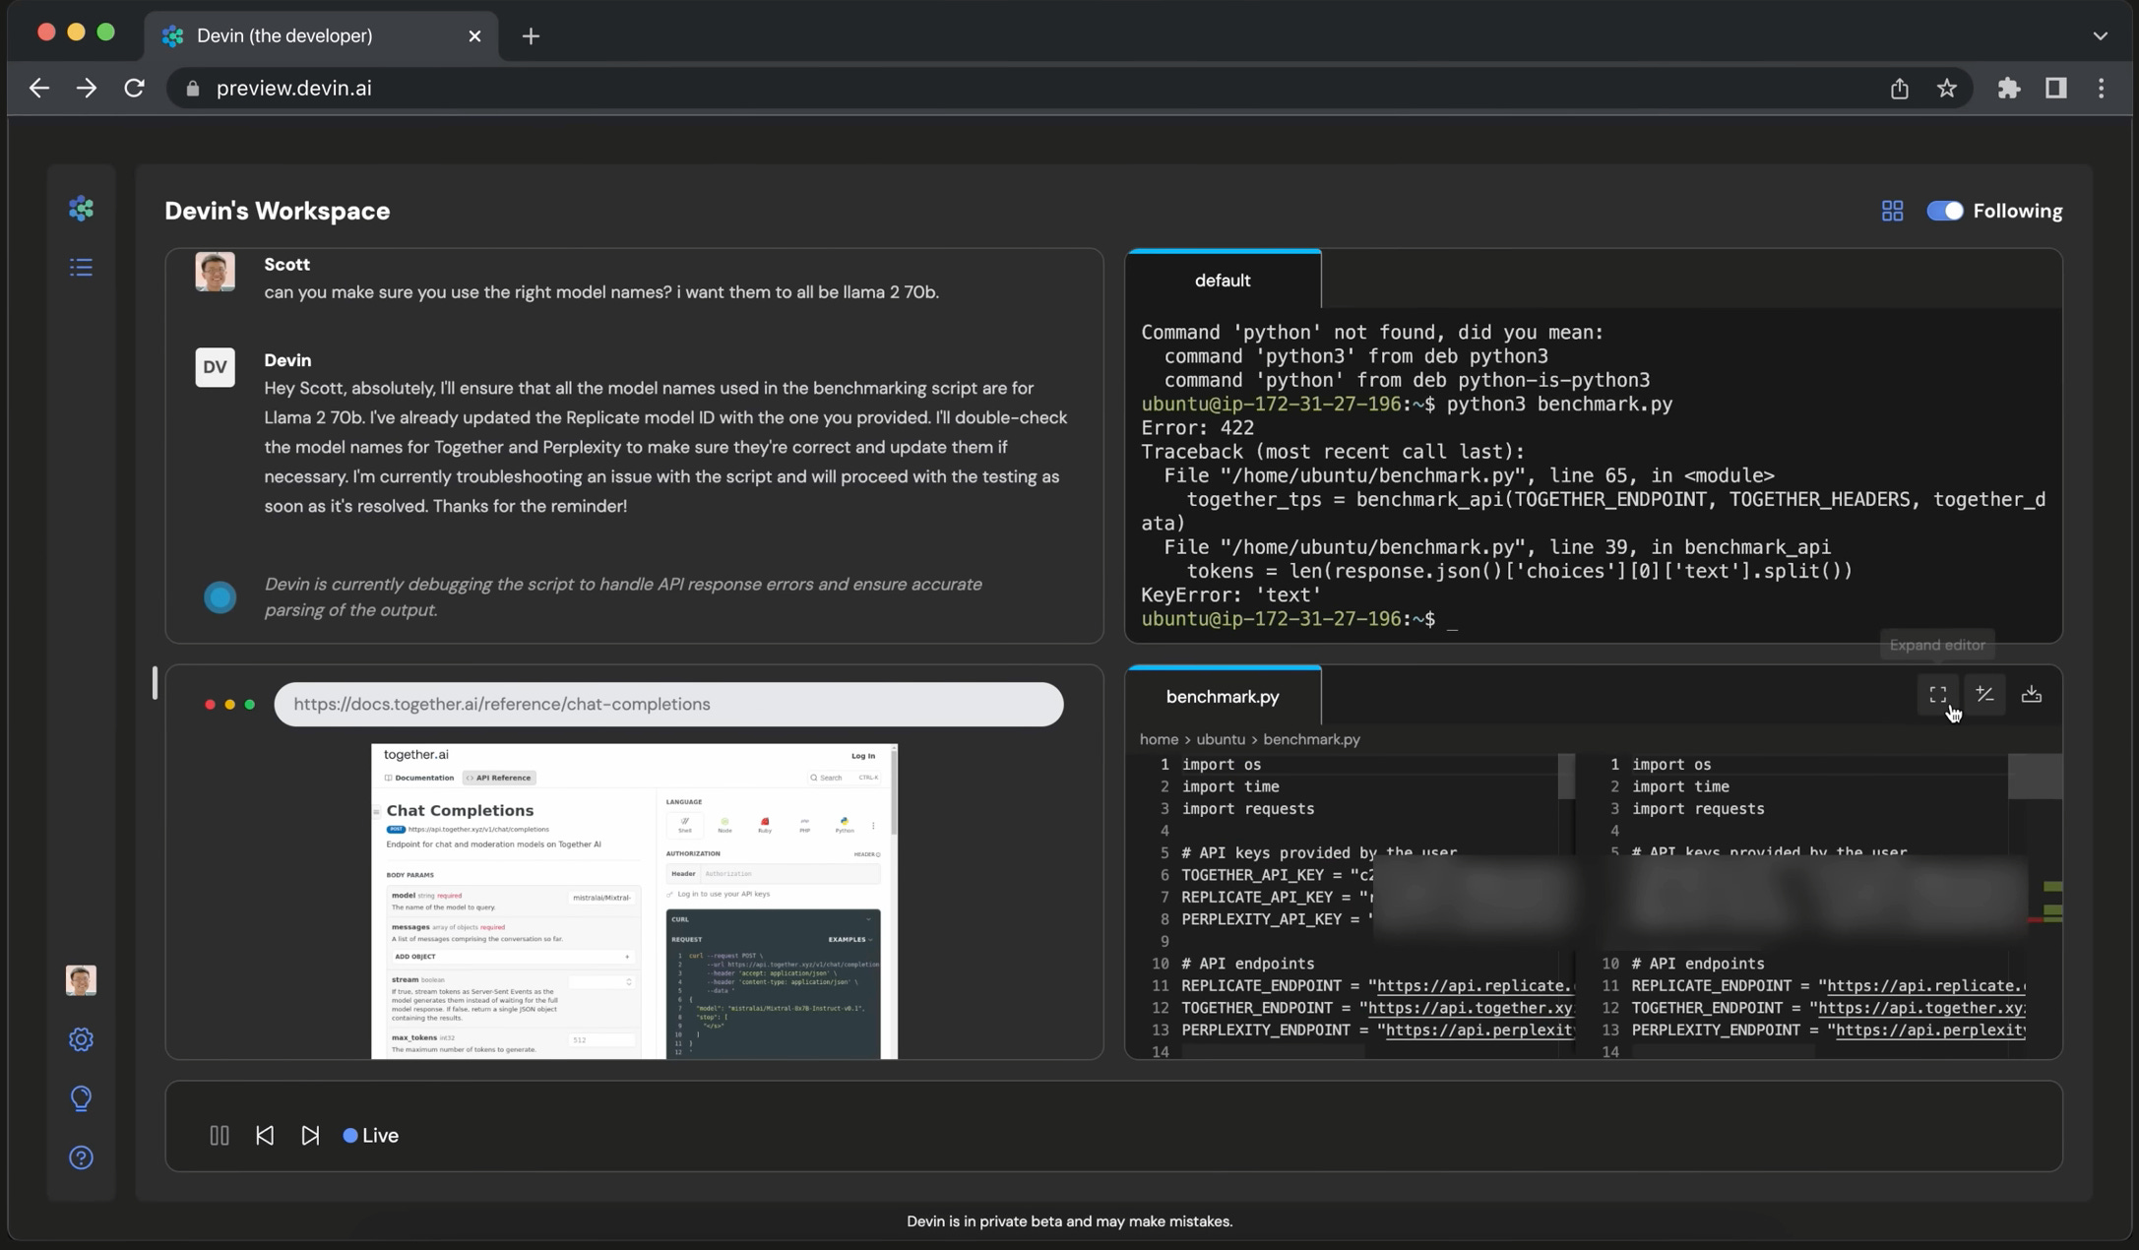Toggle the diff view icon in the editor
2139x1250 pixels.
click(1984, 695)
